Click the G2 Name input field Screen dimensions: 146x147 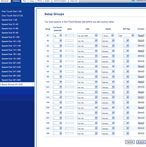69,41
